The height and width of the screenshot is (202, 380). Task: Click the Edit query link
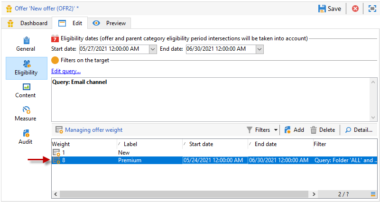(65, 71)
